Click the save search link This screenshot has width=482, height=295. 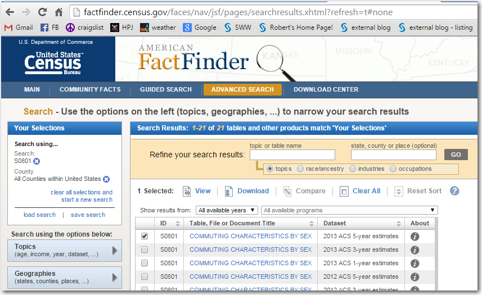(88, 215)
